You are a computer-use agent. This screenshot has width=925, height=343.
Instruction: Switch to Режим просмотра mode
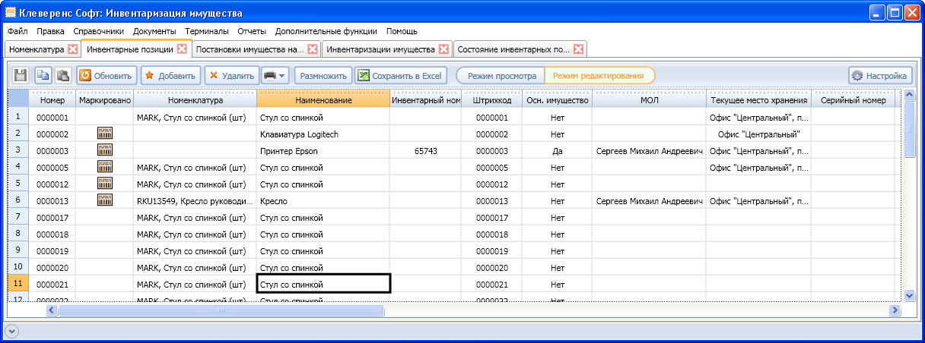coord(501,75)
